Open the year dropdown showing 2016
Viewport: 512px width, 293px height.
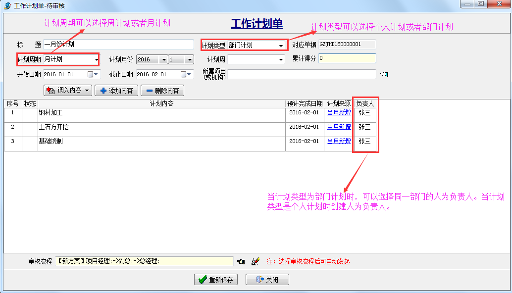click(163, 59)
